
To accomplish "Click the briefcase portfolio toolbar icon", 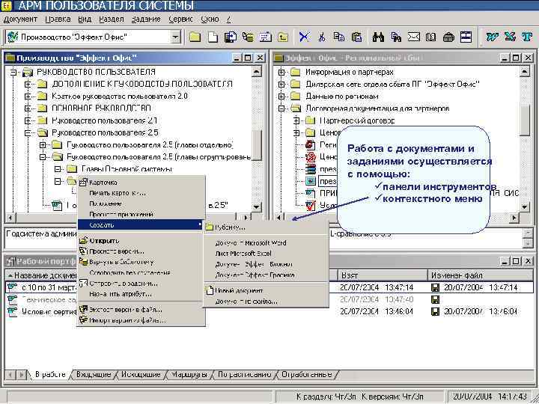I will [448, 37].
